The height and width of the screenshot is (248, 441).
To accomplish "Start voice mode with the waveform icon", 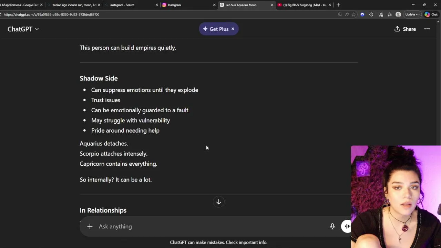I will [347, 226].
